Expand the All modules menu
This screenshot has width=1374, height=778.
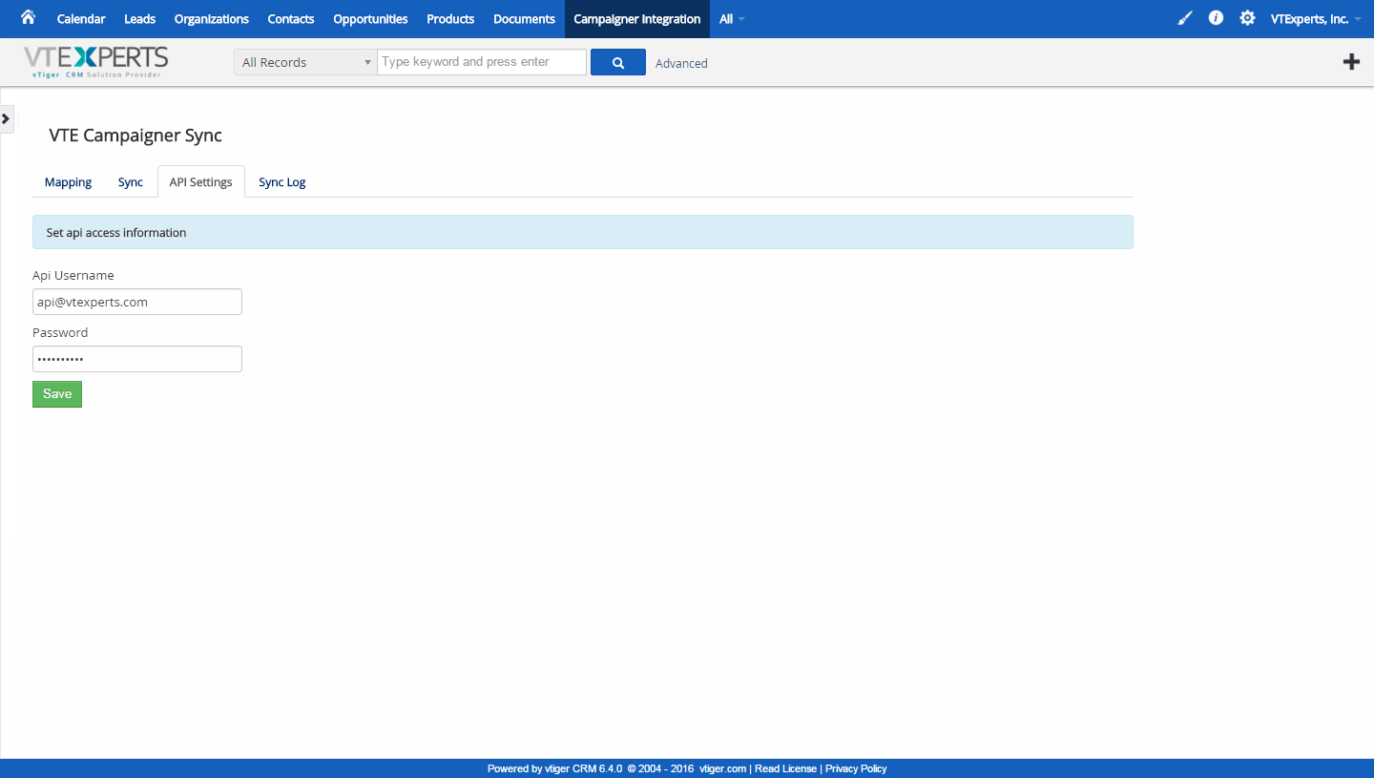(x=732, y=19)
